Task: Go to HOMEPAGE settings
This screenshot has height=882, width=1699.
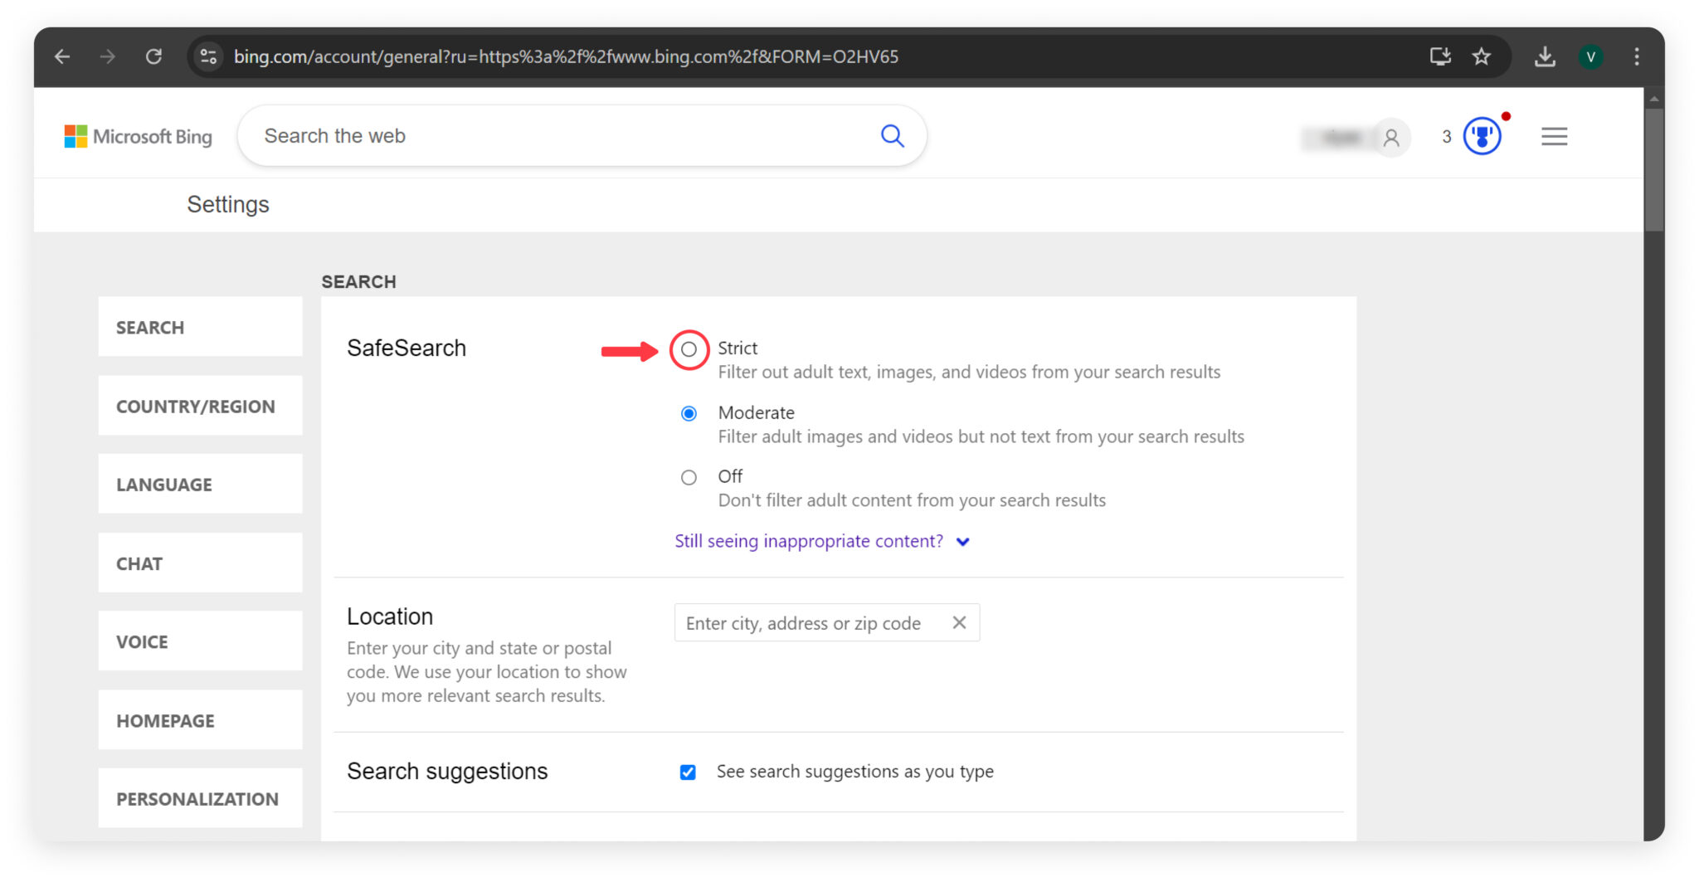Action: [x=199, y=720]
